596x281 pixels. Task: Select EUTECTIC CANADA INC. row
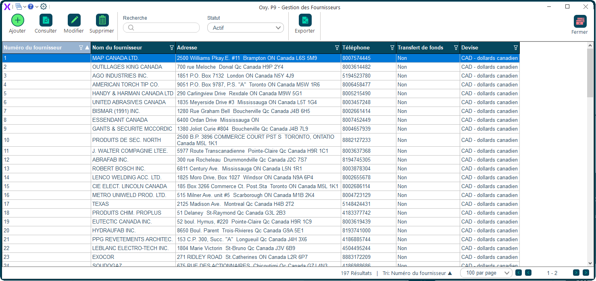pyautogui.click(x=260, y=222)
